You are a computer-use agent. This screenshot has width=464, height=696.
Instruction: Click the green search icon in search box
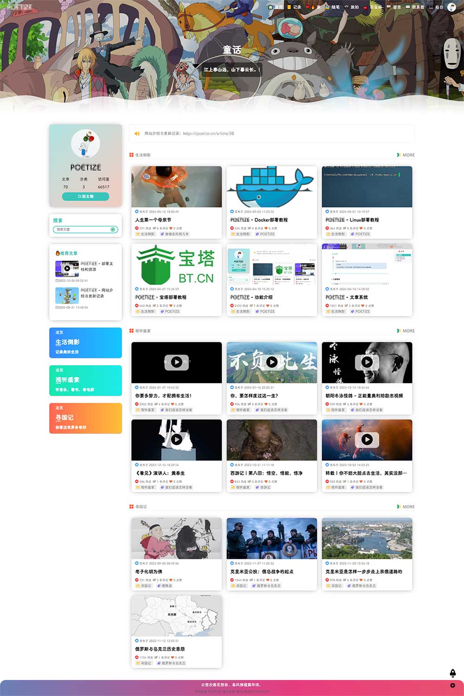point(113,230)
